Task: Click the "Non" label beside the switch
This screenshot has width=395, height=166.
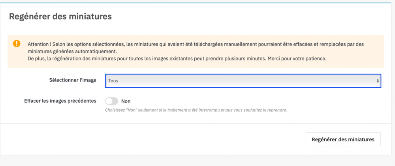Action: [126, 101]
